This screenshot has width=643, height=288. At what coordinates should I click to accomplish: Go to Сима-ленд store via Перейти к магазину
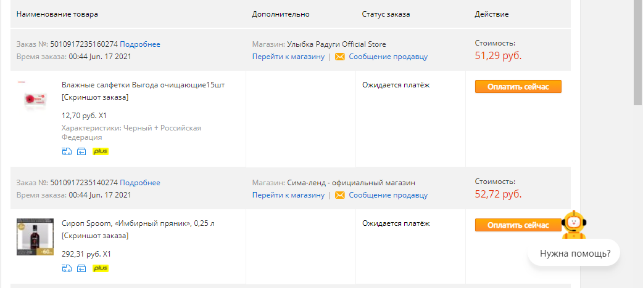(288, 195)
